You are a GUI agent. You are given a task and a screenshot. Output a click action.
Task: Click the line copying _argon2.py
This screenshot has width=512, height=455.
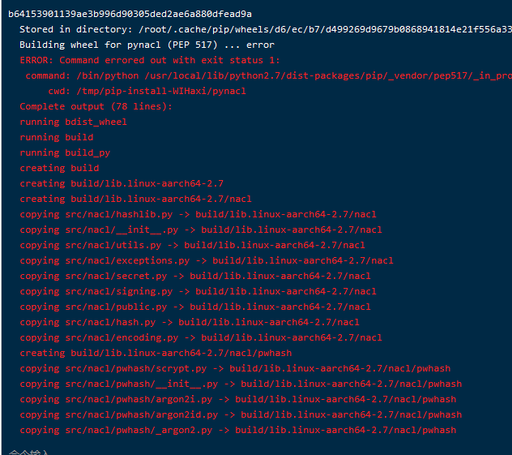(x=237, y=430)
